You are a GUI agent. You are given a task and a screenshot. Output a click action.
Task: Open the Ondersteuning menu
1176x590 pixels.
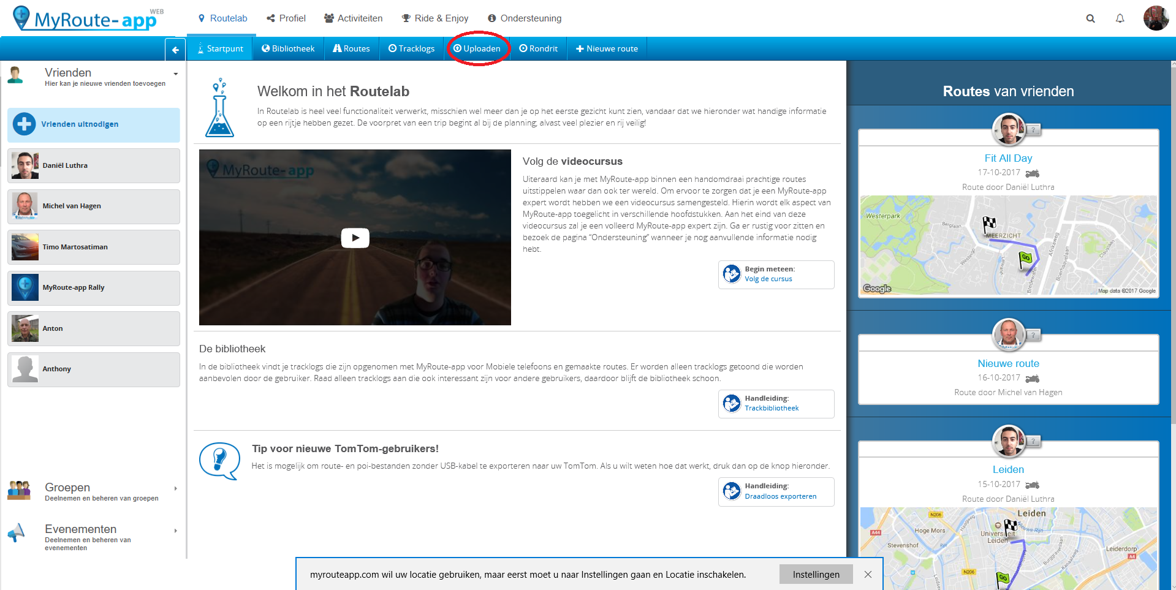pyautogui.click(x=525, y=18)
